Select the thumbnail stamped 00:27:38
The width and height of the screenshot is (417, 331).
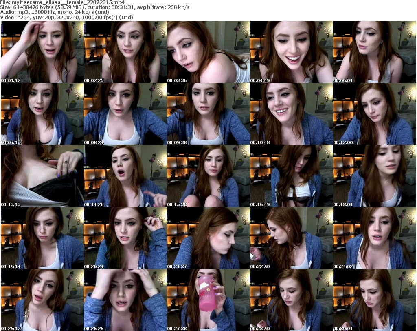click(x=208, y=300)
